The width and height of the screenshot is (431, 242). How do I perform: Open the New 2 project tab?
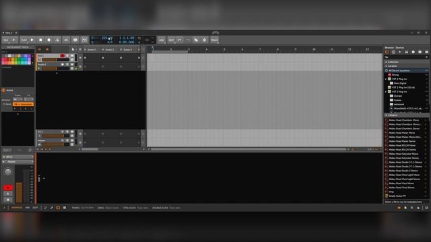pos(9,33)
